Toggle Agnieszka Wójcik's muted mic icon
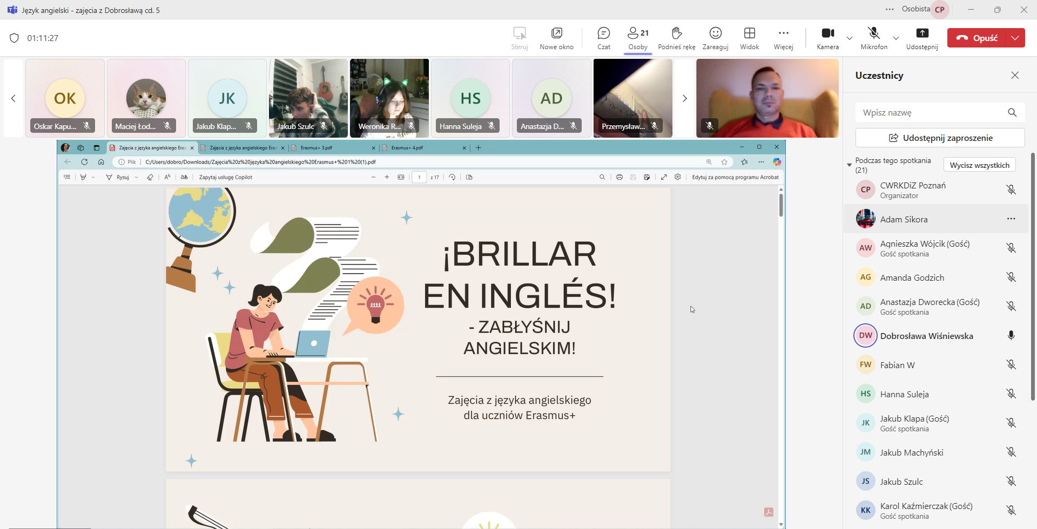1037x529 pixels. click(x=1011, y=248)
